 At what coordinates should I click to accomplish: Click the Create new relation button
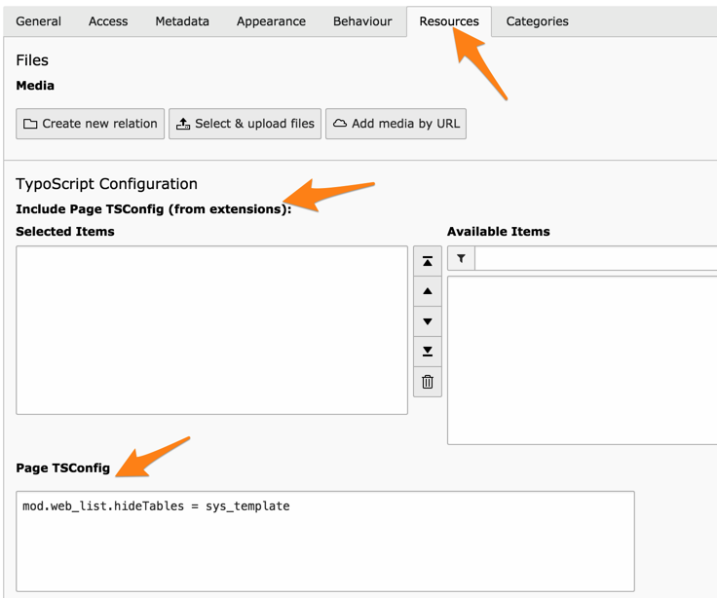(x=91, y=124)
